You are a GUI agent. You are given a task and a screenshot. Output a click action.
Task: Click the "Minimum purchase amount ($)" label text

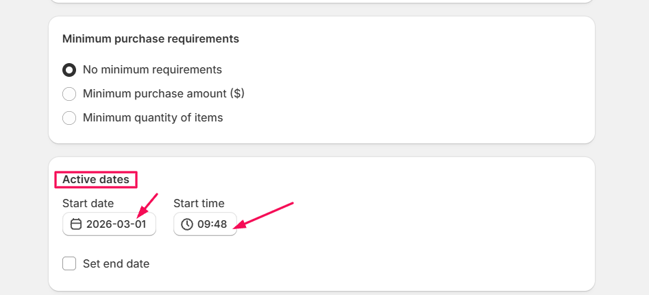(163, 94)
